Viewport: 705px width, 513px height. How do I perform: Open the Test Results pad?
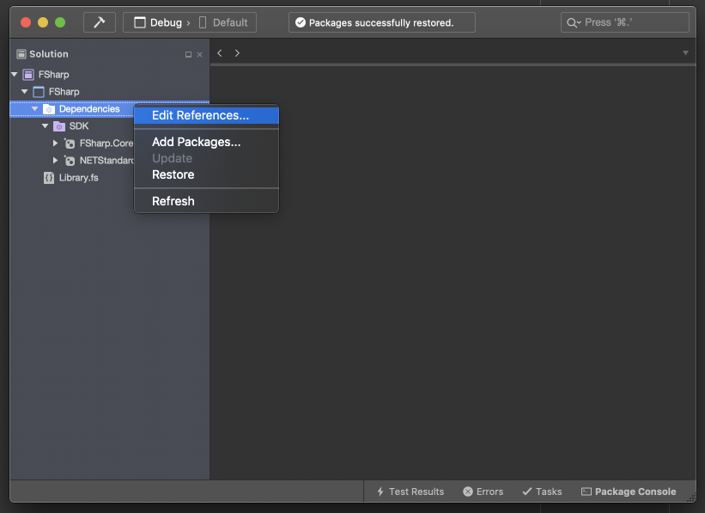click(410, 492)
